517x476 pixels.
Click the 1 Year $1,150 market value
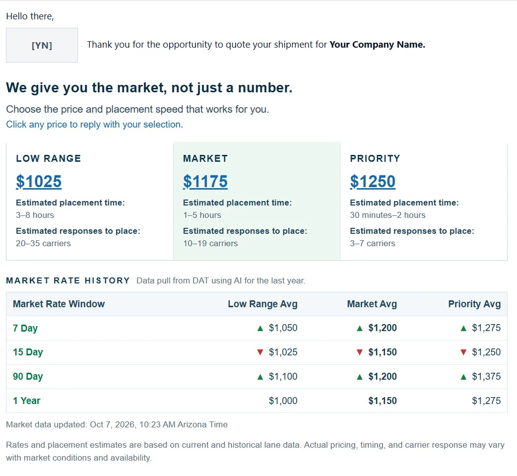coord(383,401)
